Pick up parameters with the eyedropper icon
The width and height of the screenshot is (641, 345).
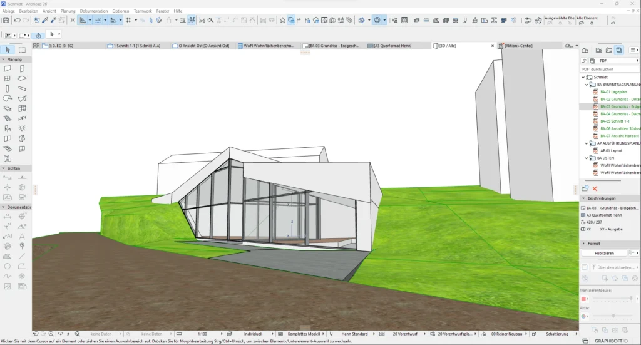point(45,20)
